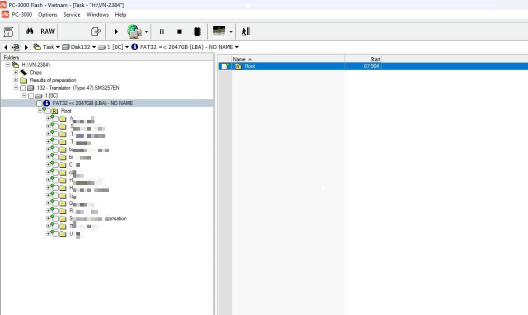The height and width of the screenshot is (315, 528).
Task: Tick the 132 - Translator checkbox
Action: pyautogui.click(x=23, y=88)
